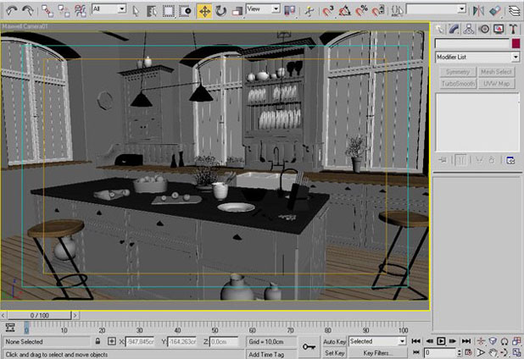This screenshot has width=524, height=359.
Task: Click the Y coordinate field
Action: pyautogui.click(x=182, y=342)
